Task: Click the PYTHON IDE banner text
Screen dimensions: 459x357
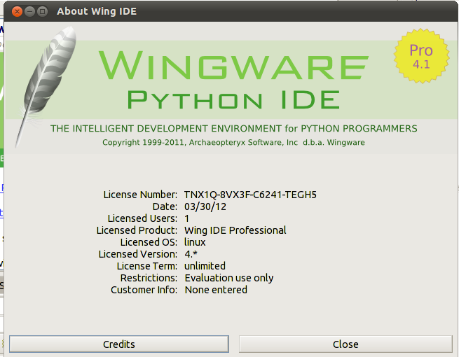Action: [x=233, y=100]
